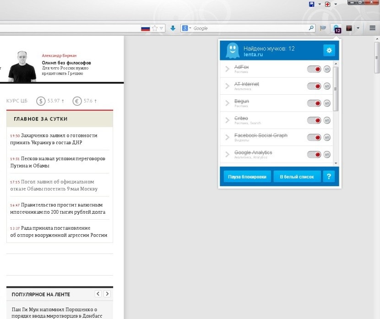This screenshot has width=380, height=319.
Task: Expand the Begun tracker details
Action: click(x=228, y=103)
